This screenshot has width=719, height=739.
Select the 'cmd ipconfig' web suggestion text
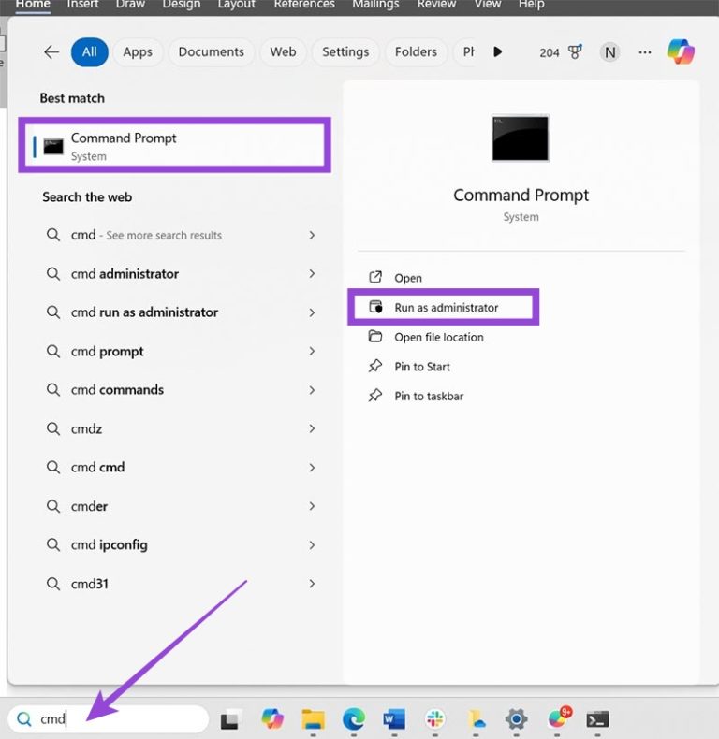109,545
